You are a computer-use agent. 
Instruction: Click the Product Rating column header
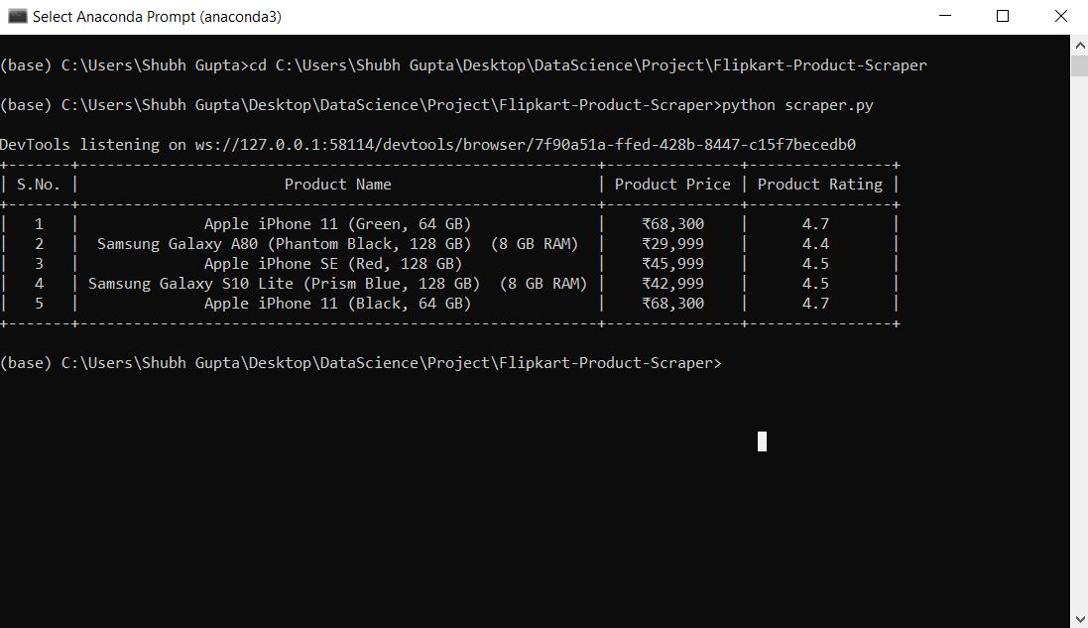point(819,184)
